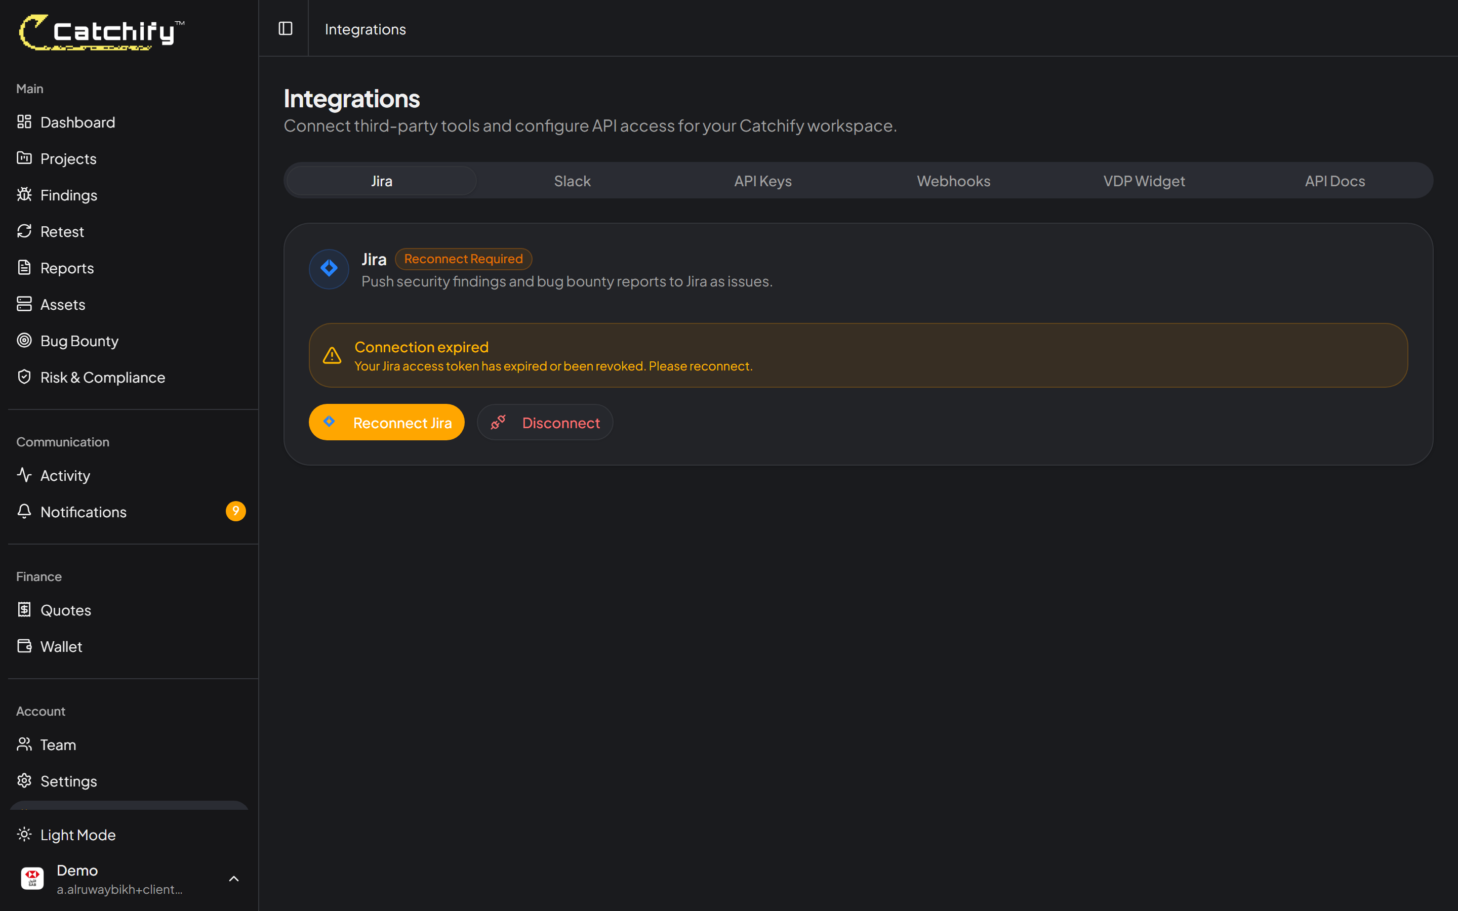Screen dimensions: 1458x911
Task: Collapse the sidebar panel
Action: (x=285, y=28)
